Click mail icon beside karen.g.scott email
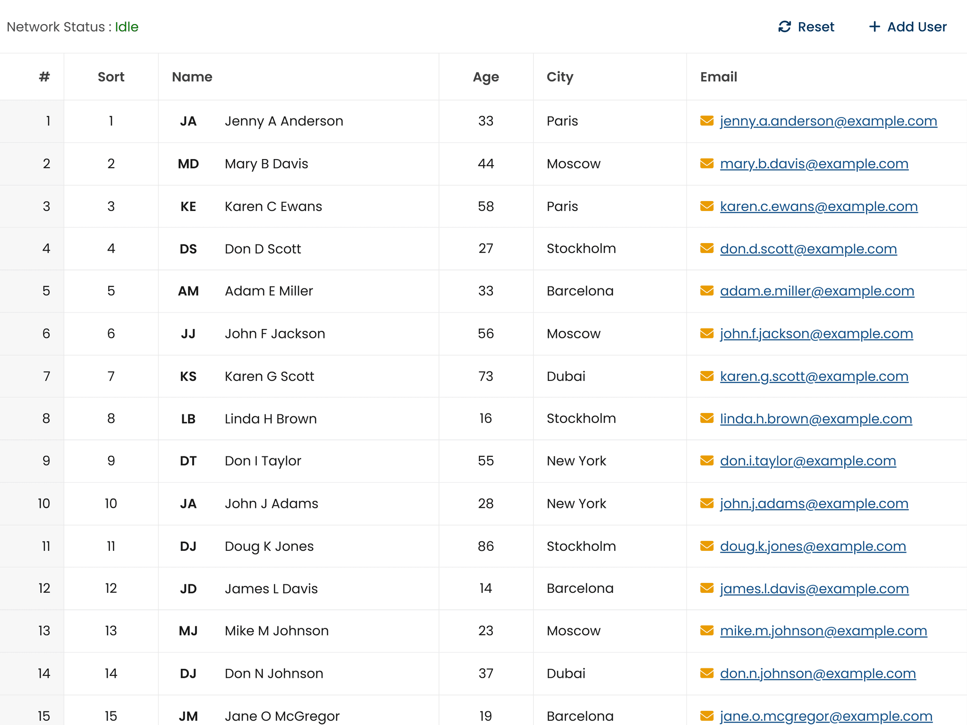This screenshot has width=967, height=725. click(706, 376)
